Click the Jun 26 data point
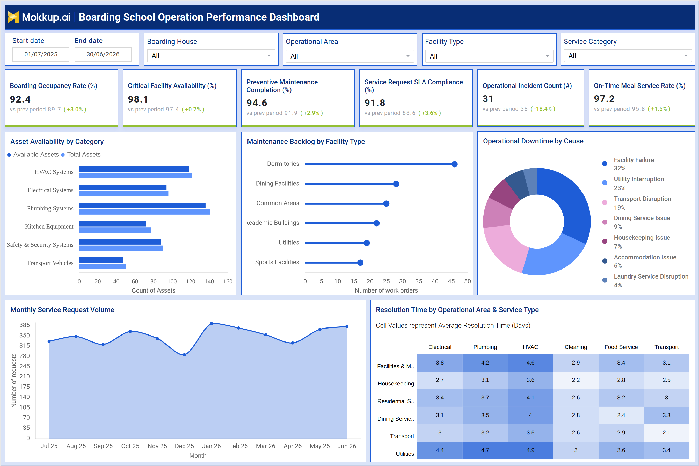The width and height of the screenshot is (699, 466). pyautogui.click(x=347, y=326)
